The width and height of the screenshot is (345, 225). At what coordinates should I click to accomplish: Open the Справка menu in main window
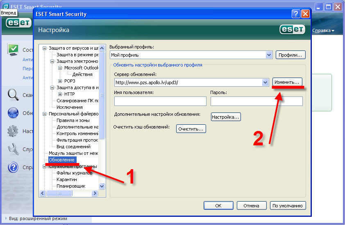(323, 31)
